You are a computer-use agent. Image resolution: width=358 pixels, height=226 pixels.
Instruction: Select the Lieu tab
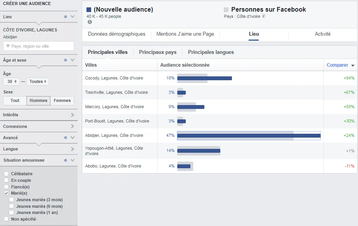254,34
